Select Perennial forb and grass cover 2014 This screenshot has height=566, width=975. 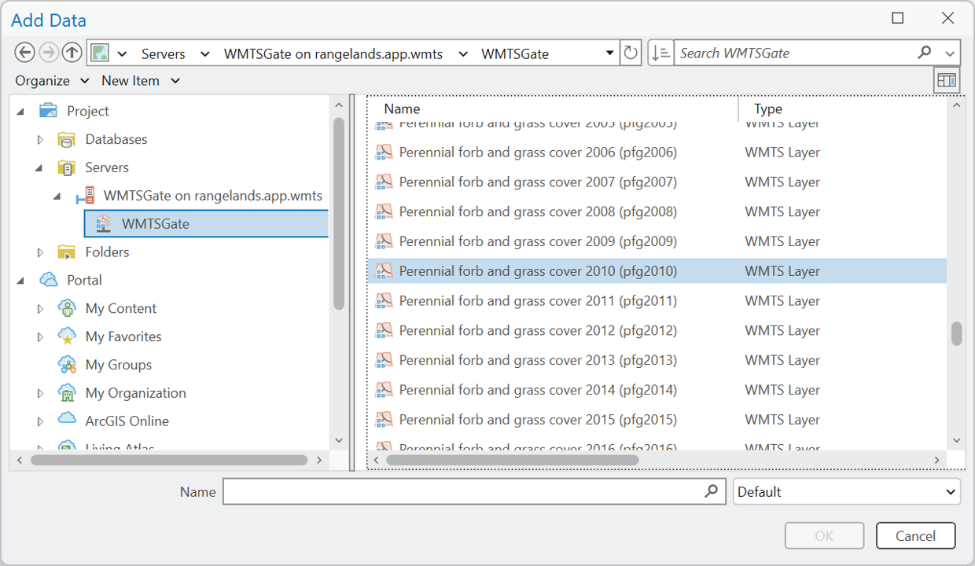point(537,390)
